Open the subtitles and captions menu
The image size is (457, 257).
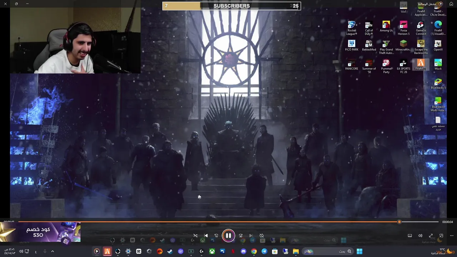pyautogui.click(x=410, y=236)
